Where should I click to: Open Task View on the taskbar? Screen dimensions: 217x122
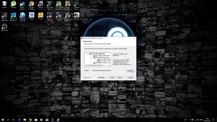click(x=14, y=120)
